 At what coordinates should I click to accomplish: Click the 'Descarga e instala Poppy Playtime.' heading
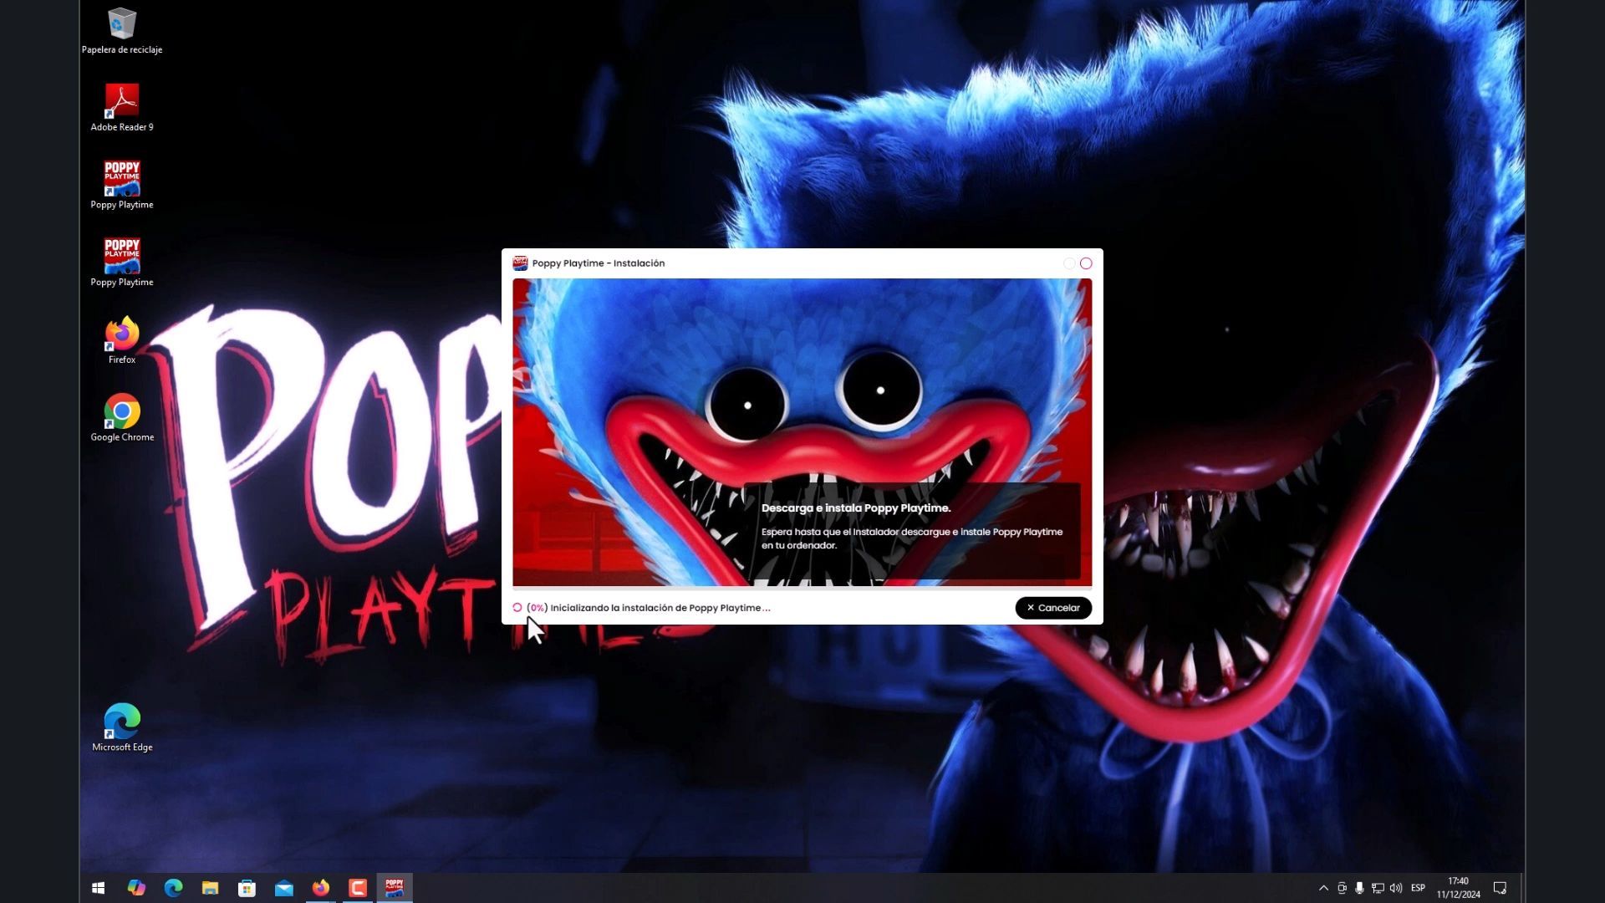point(856,508)
